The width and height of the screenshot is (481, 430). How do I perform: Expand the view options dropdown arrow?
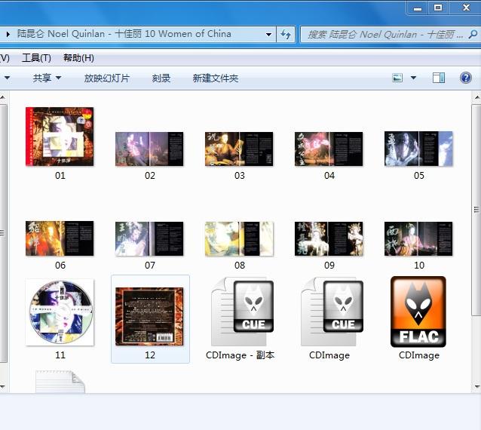tap(413, 78)
